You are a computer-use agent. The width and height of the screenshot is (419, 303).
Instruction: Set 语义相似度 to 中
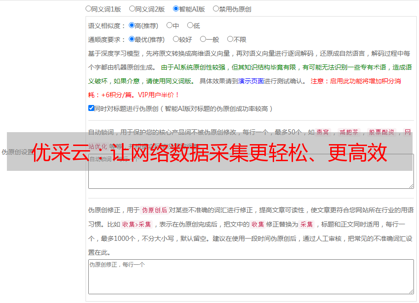169,25
